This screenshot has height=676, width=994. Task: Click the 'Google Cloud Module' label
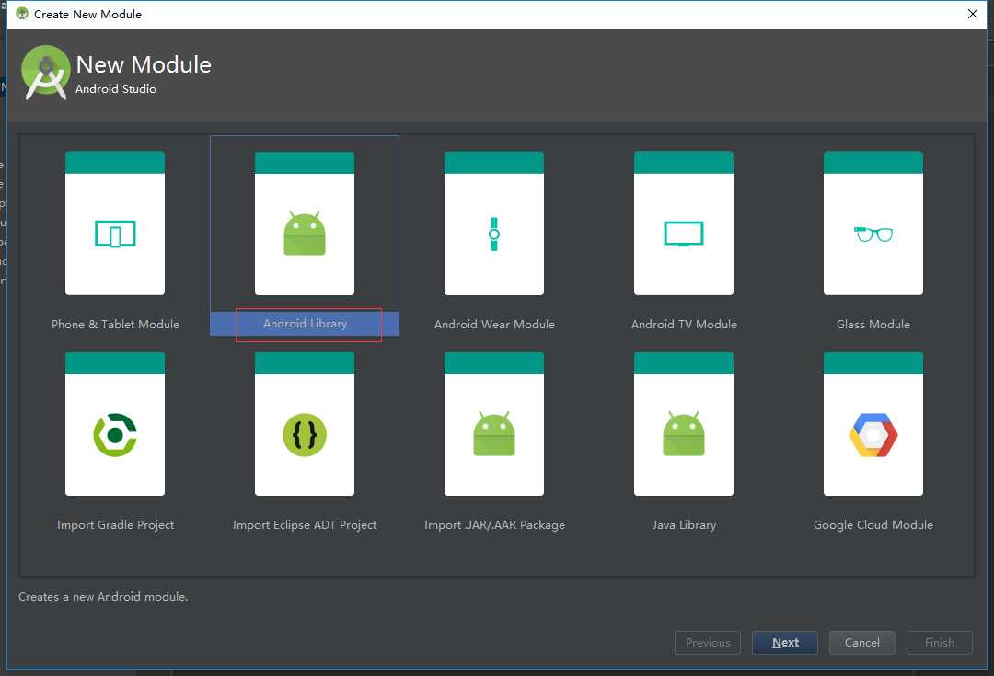(873, 525)
